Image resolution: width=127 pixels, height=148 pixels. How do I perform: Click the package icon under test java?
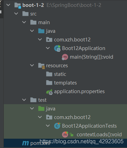(49, 117)
